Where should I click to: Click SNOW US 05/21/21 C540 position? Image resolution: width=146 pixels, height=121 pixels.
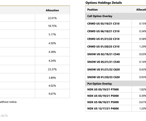[104, 62]
